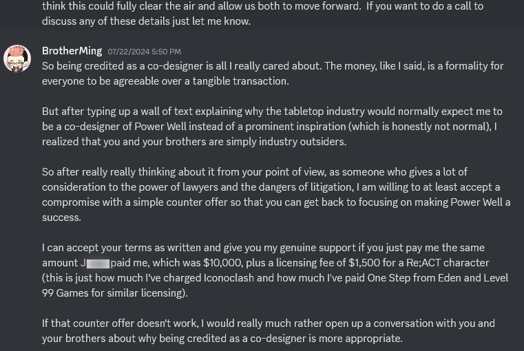Screen dimensions: 524x351
Task: Click the paragraph starting 'I can accept your terms'
Action: (275, 270)
